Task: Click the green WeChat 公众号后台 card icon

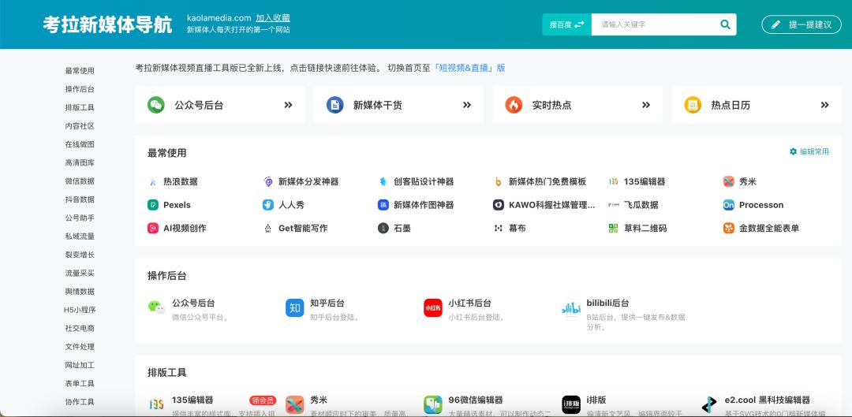Action: (x=156, y=105)
